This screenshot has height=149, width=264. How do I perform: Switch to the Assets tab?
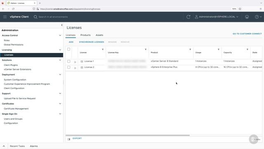point(99,35)
